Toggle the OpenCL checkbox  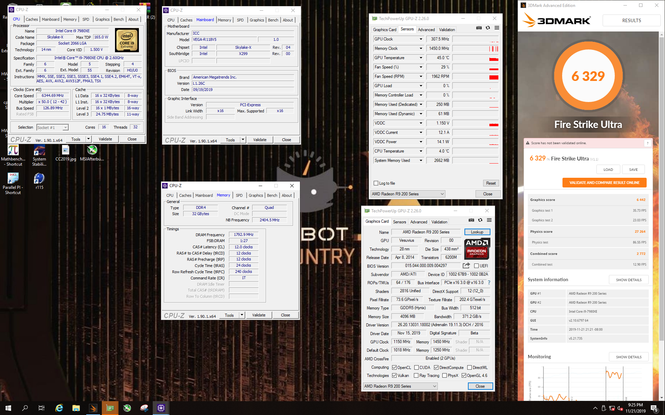394,368
